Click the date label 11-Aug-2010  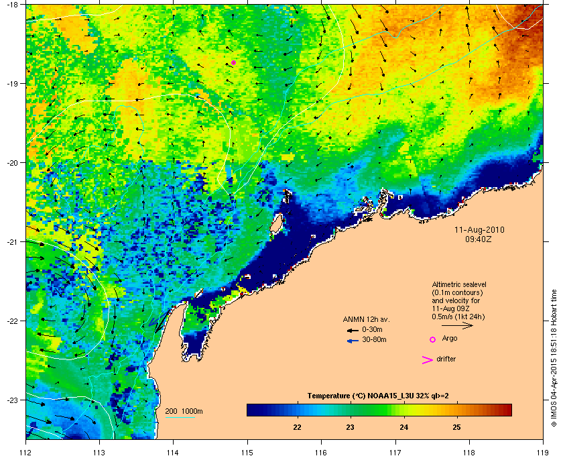pos(479,229)
